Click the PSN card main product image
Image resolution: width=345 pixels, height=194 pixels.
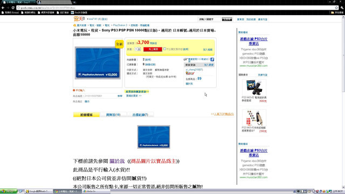(98, 63)
